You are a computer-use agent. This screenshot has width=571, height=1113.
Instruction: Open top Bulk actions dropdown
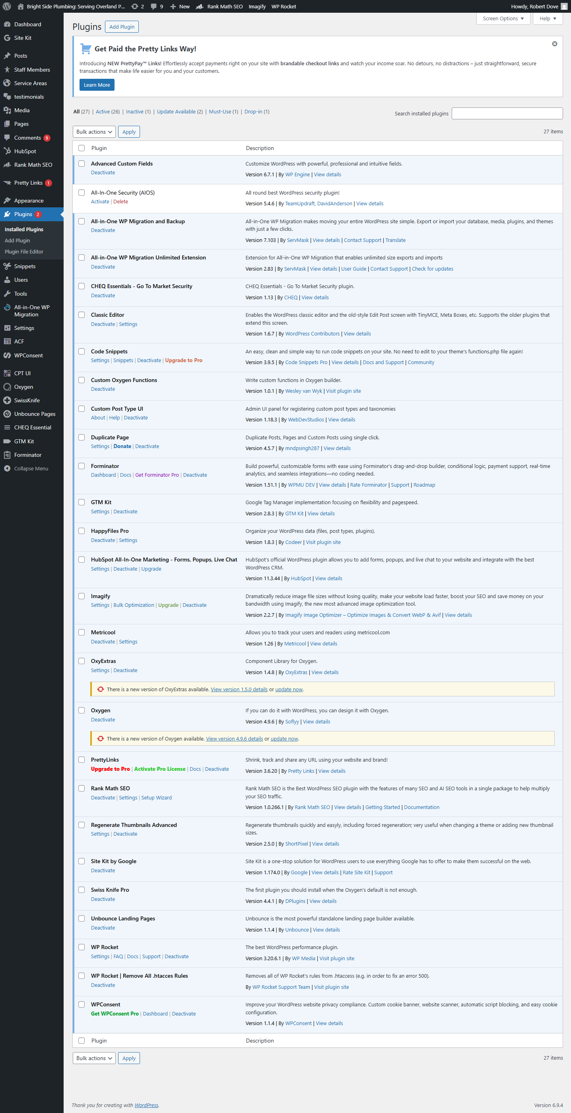94,132
